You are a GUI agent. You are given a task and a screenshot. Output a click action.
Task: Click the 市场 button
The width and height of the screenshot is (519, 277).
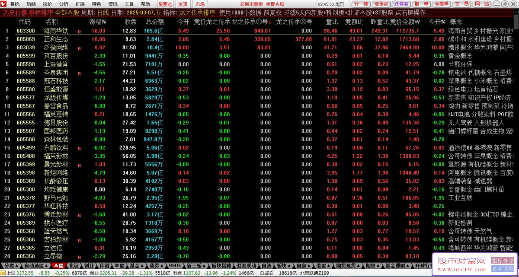[200, 4]
